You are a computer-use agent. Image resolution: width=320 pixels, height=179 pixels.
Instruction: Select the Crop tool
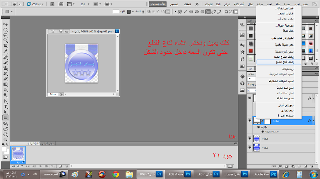pos(6,46)
